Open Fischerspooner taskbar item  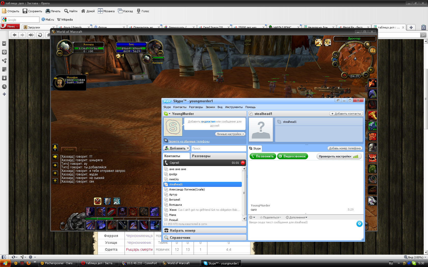pos(58,263)
